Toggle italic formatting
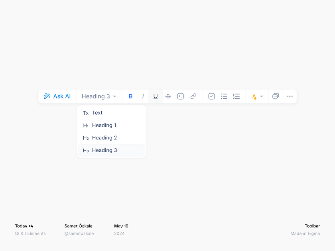Image resolution: width=335 pixels, height=251 pixels. pyautogui.click(x=143, y=96)
